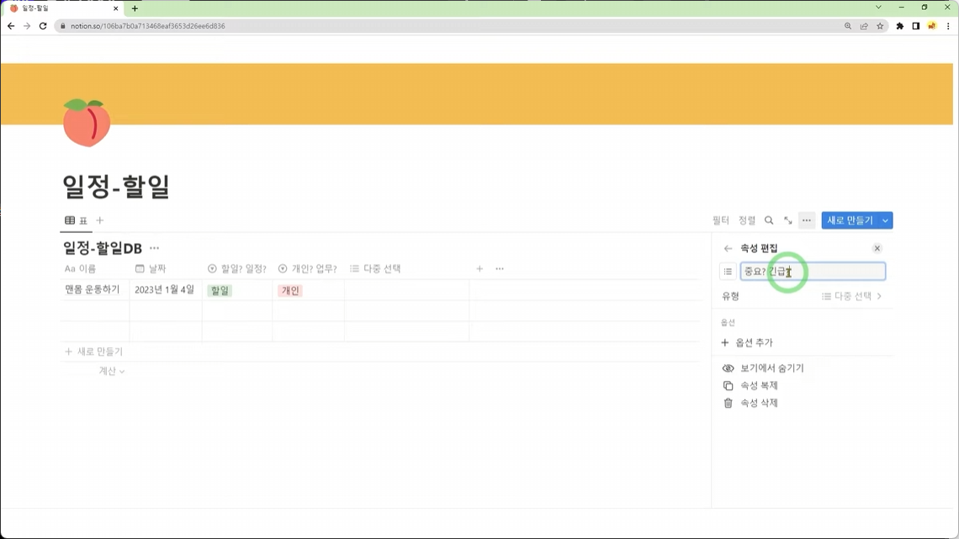Open view options three-dot button
Image resolution: width=959 pixels, height=539 pixels.
(x=807, y=220)
